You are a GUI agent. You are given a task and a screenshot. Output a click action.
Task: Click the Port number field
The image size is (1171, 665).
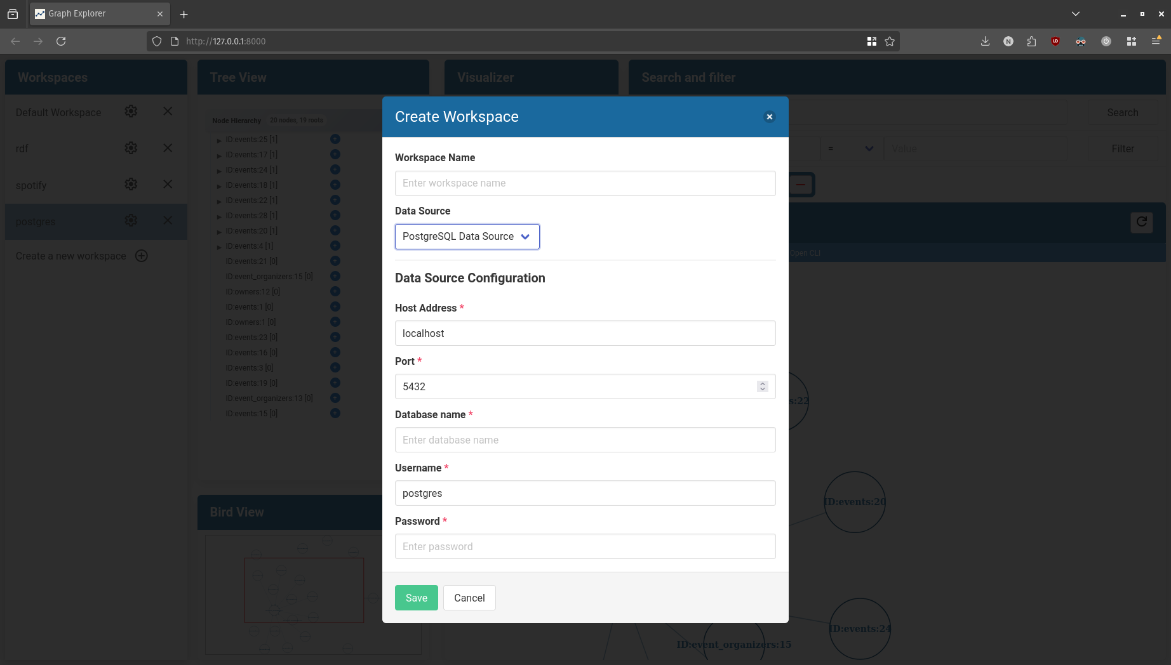coord(585,386)
